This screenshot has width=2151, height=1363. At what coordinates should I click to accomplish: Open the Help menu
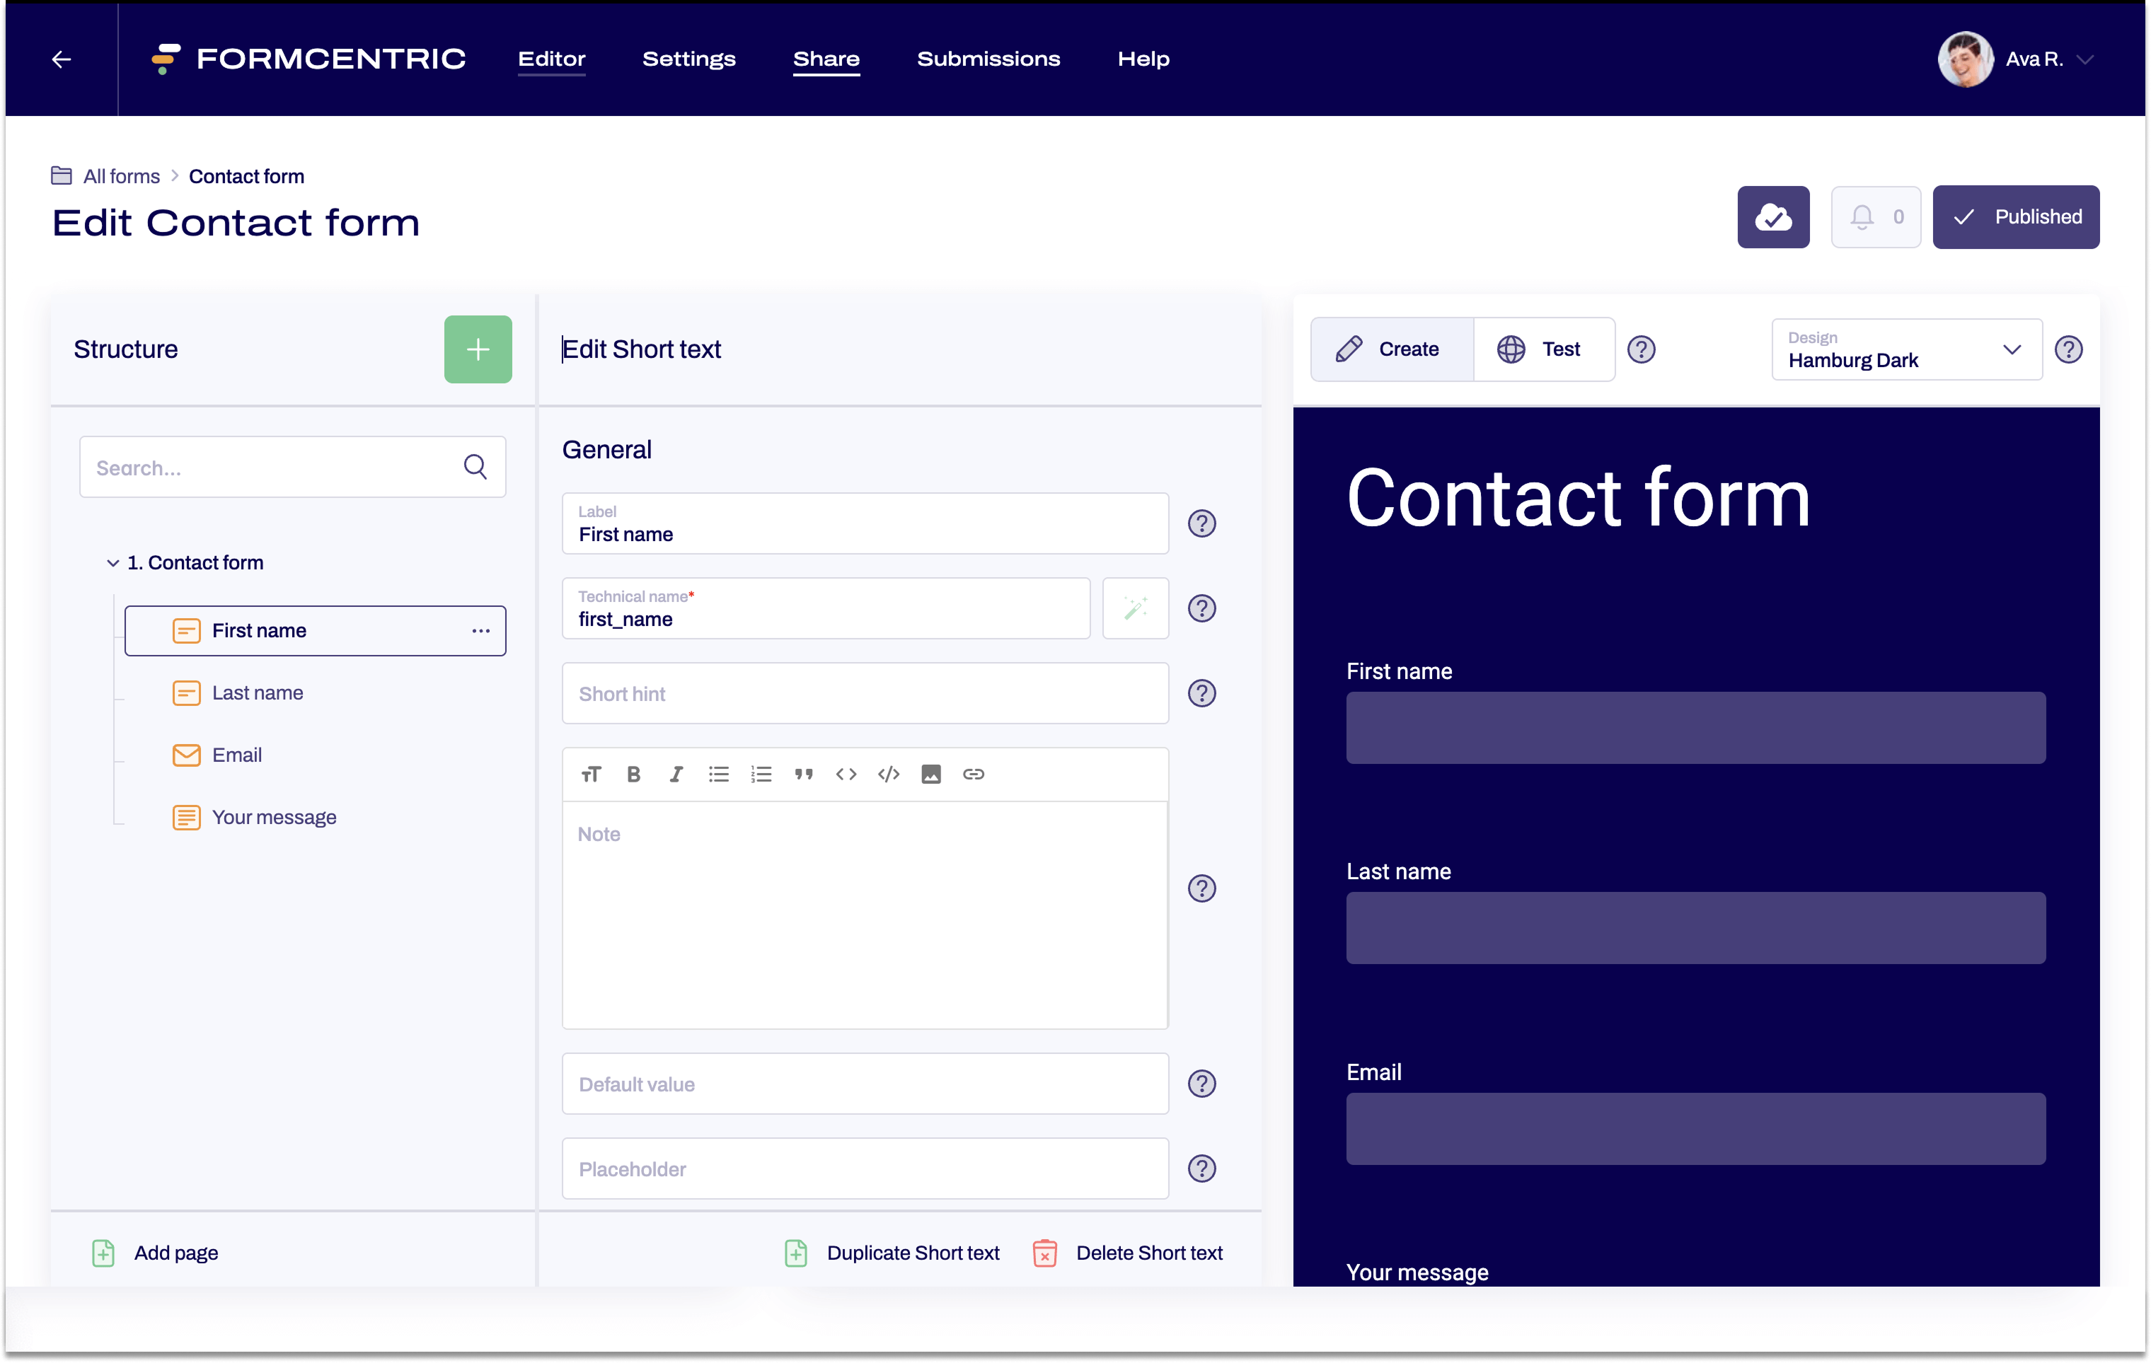click(1143, 59)
